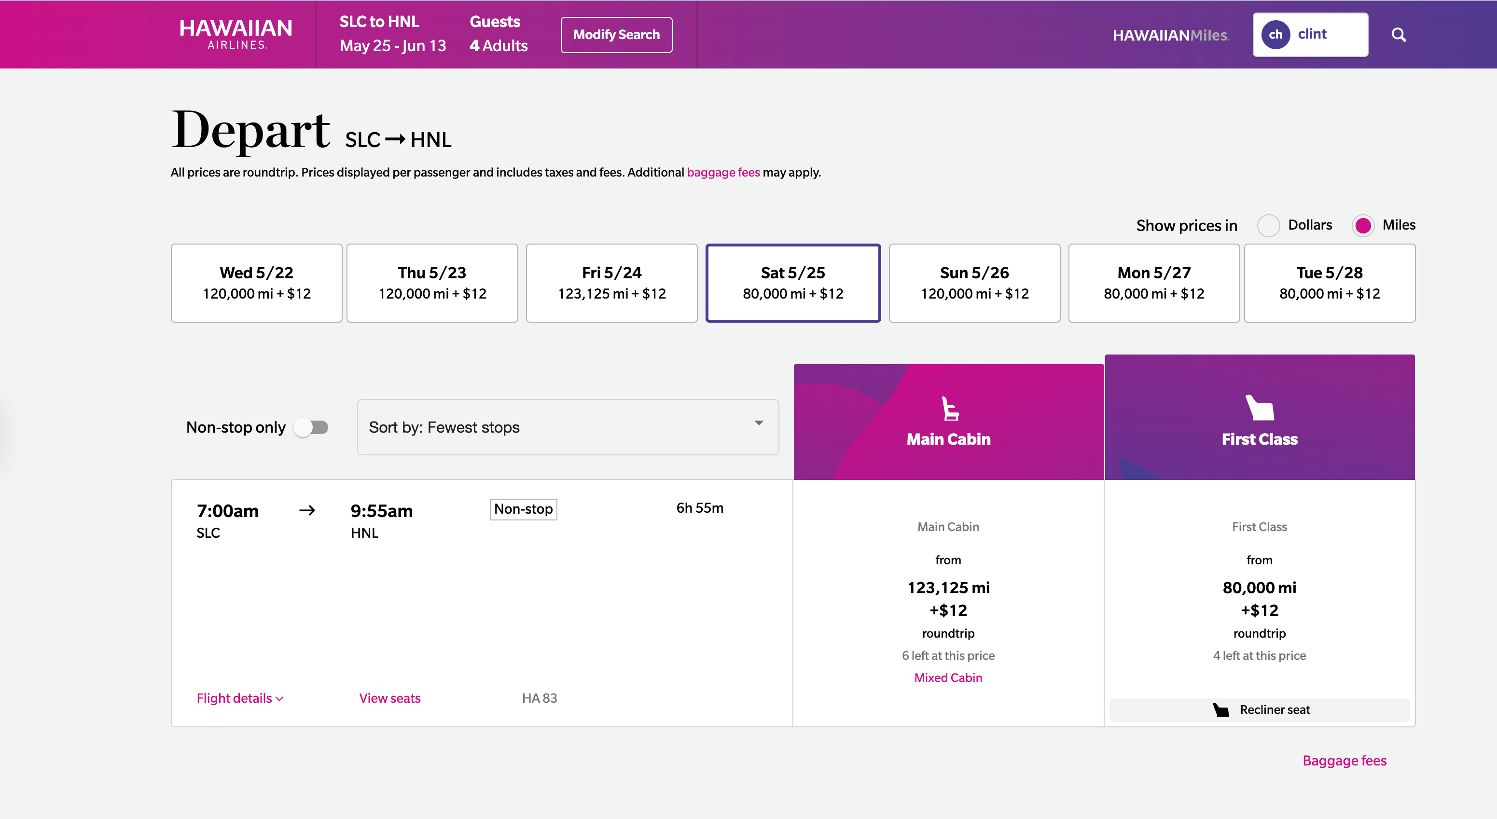Click the Recliner seat icon
Screen dimensions: 1497x819
1220,709
